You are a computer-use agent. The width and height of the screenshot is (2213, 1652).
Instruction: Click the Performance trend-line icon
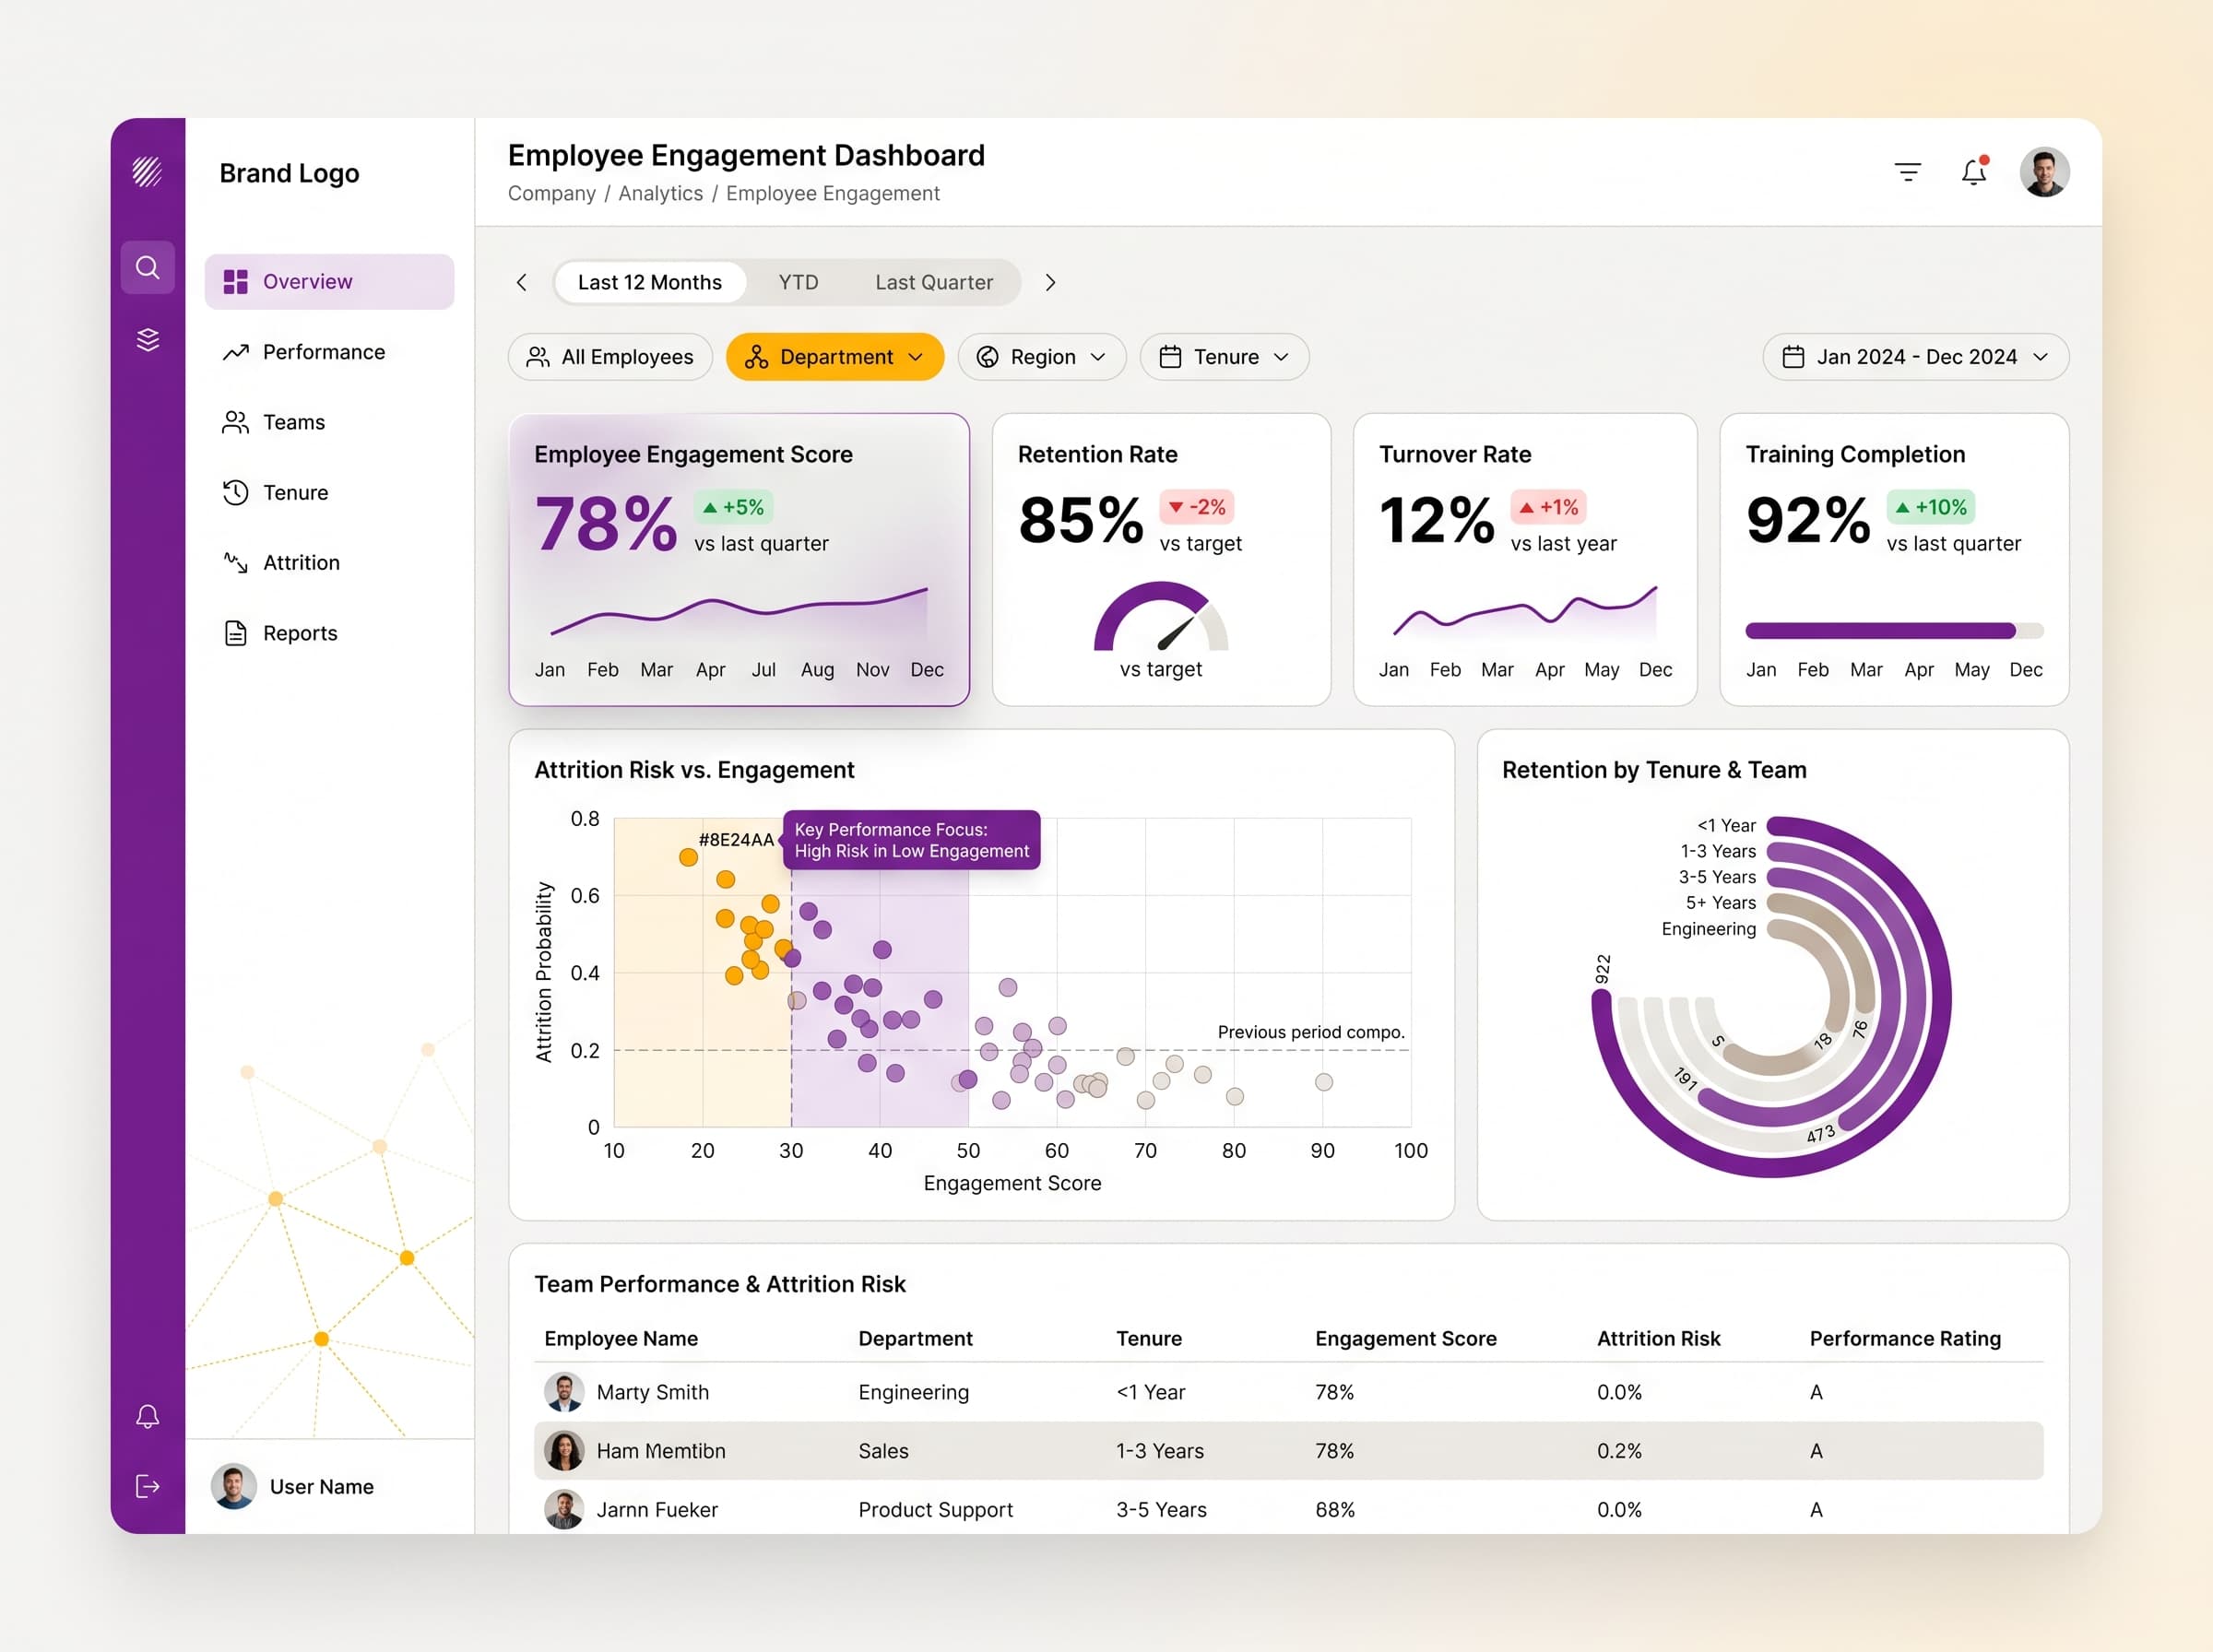(x=235, y=352)
